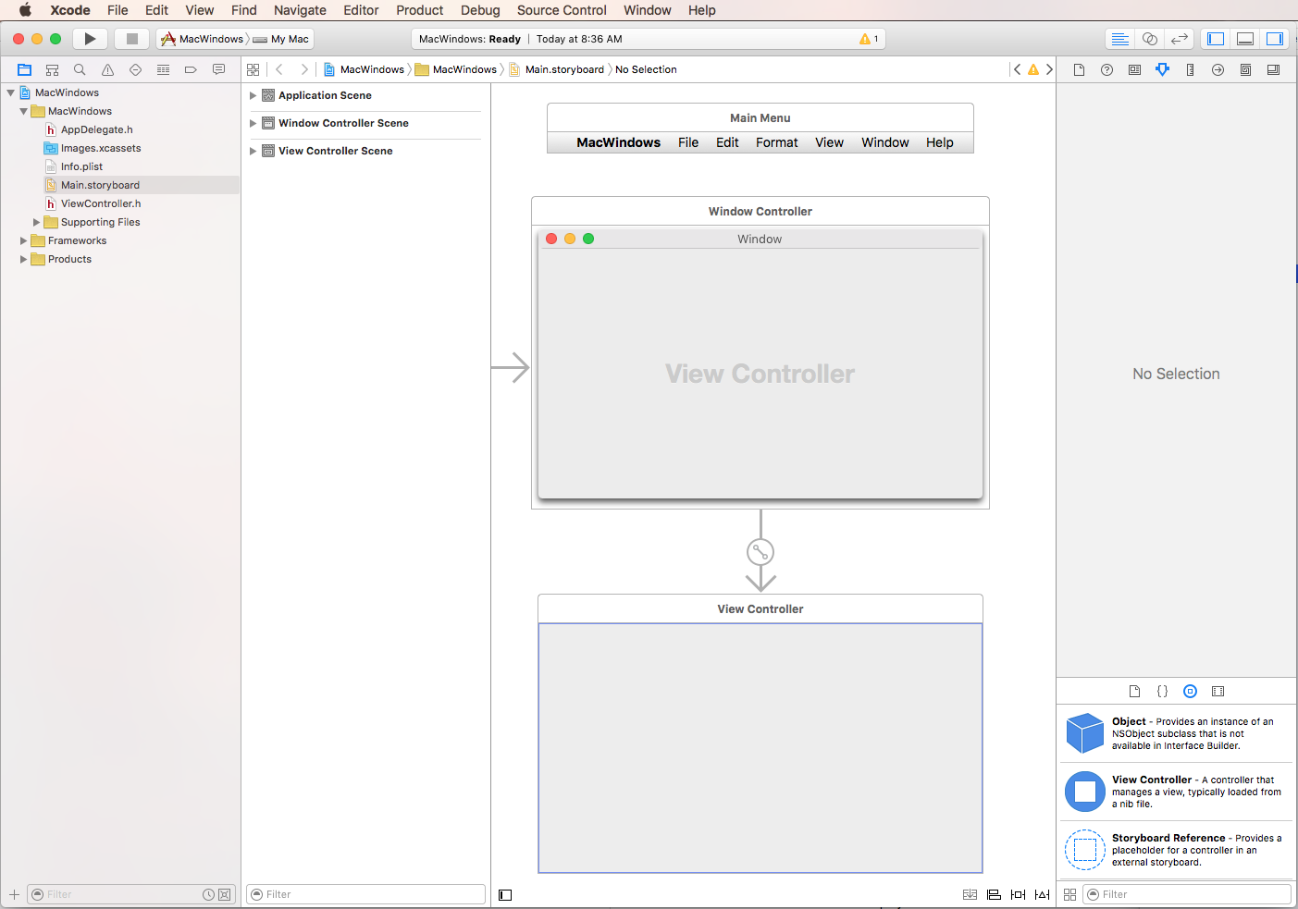
Task: Open the Editor menu
Action: click(361, 10)
